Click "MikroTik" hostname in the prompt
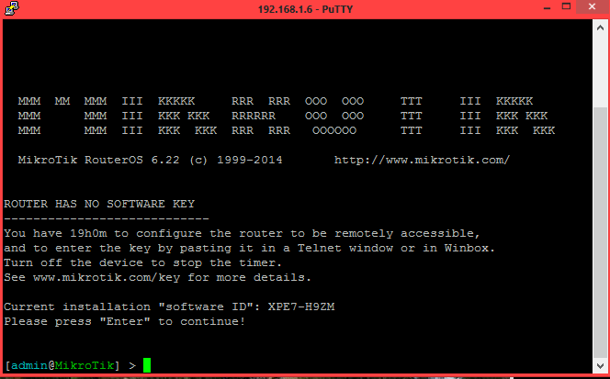This screenshot has height=379, width=610. click(x=85, y=365)
